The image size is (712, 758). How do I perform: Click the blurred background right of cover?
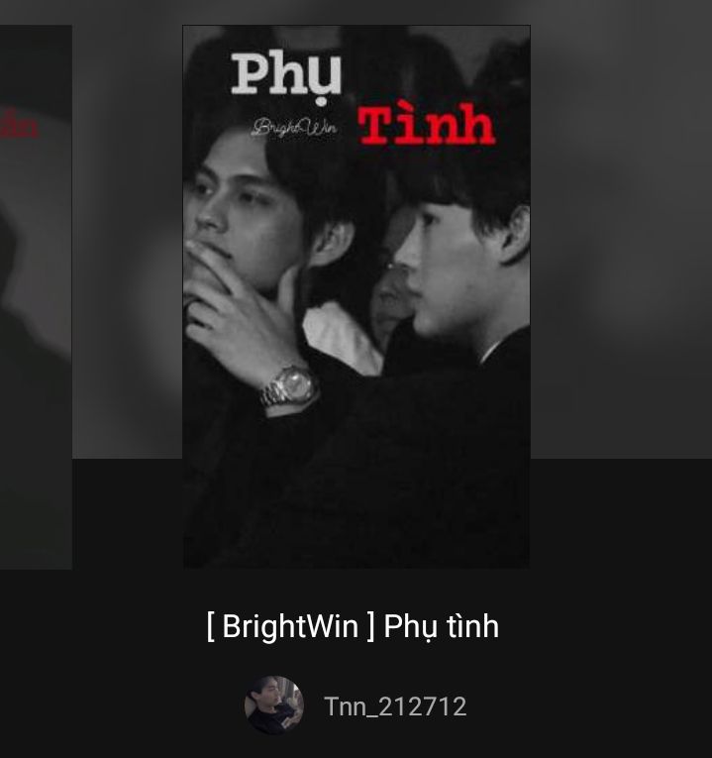(x=621, y=242)
